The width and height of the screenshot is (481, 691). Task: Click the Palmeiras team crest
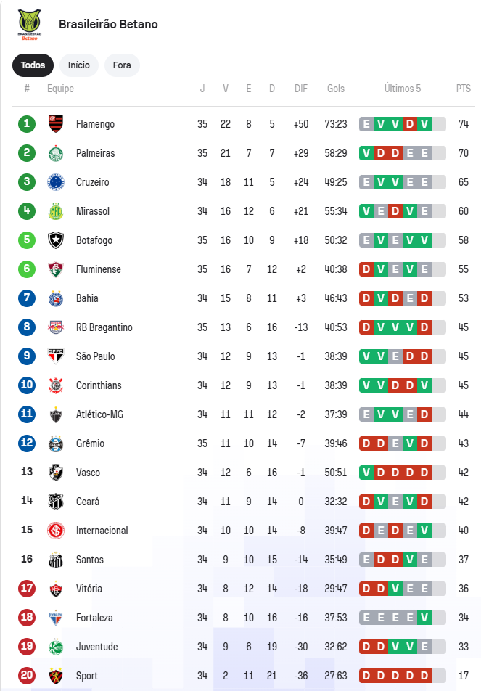point(56,153)
